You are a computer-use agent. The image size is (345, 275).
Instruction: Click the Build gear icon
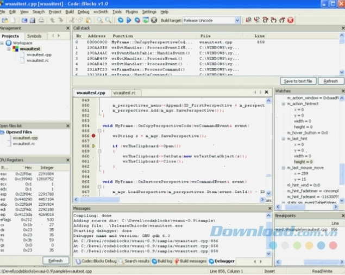121,20
